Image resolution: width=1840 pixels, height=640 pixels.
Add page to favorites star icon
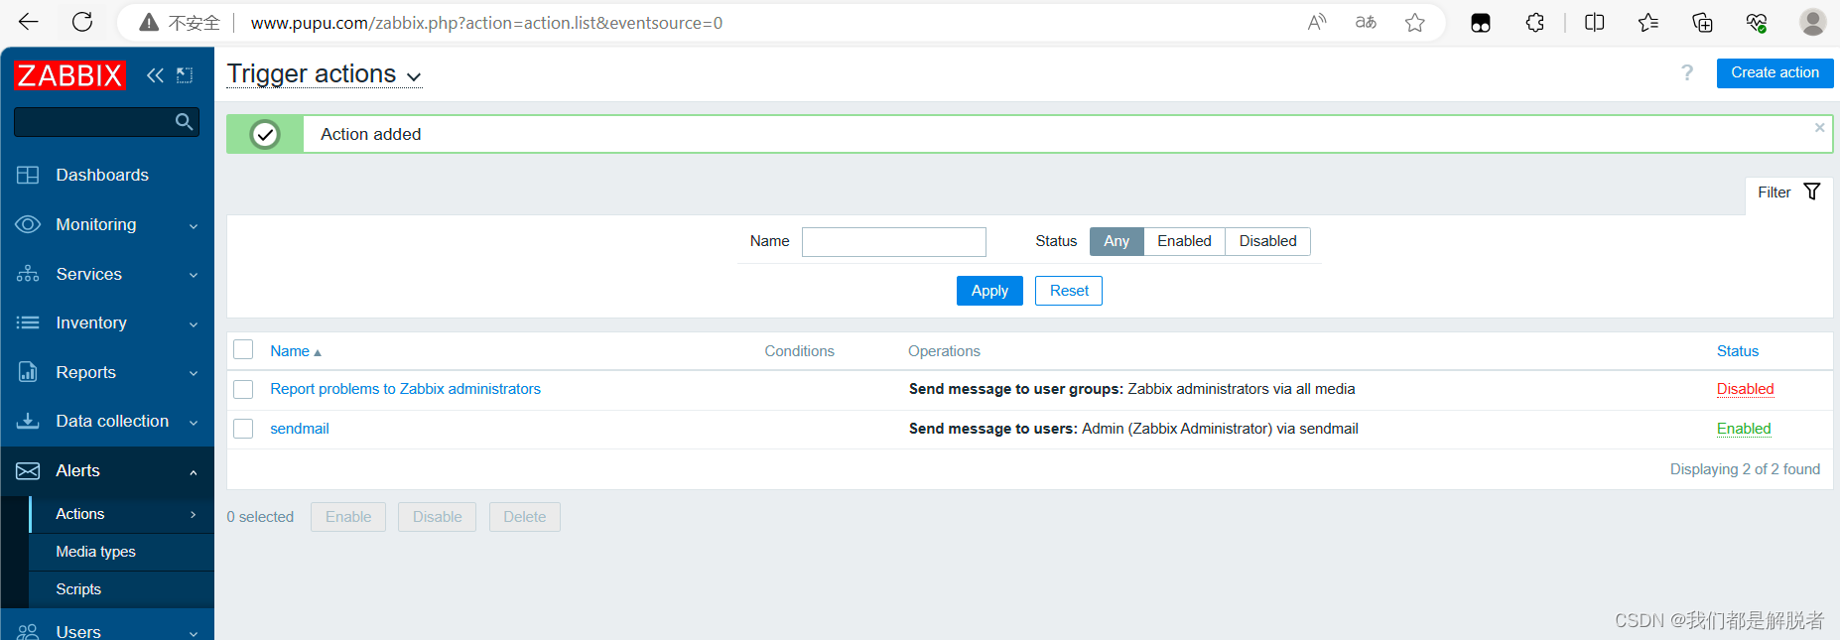[x=1415, y=23]
